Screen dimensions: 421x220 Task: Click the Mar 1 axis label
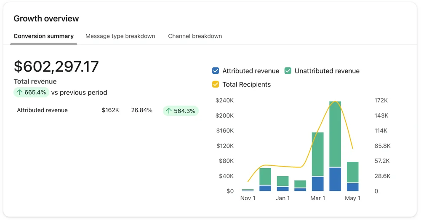(317, 198)
